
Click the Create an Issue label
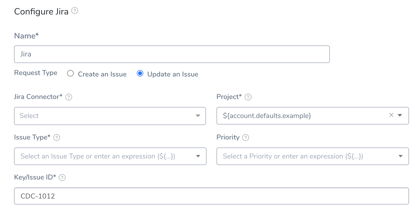pyautogui.click(x=102, y=74)
